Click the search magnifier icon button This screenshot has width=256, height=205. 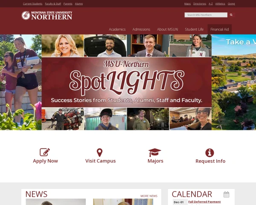pos(231,15)
